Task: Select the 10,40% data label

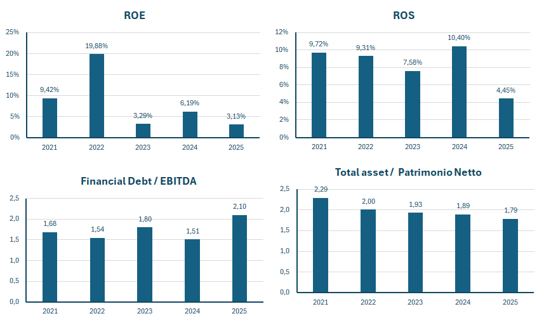Action: (459, 38)
